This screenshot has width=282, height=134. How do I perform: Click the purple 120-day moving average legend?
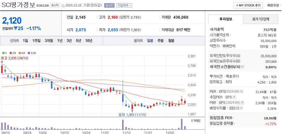pos(32,53)
